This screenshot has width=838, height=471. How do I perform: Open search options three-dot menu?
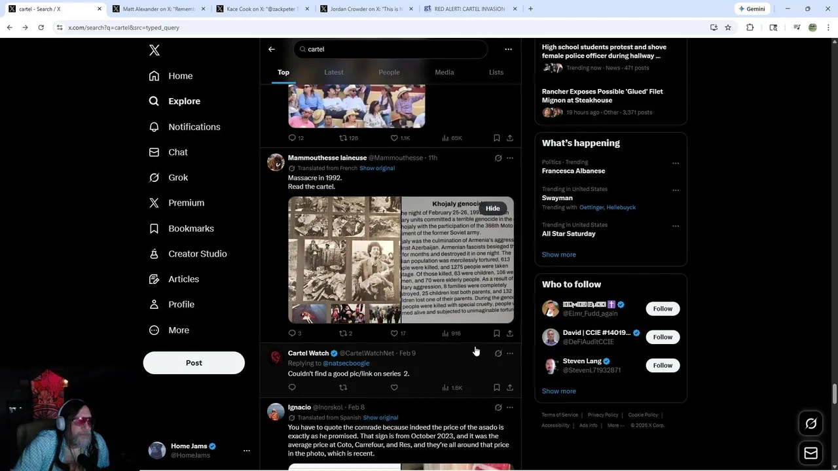[508, 49]
